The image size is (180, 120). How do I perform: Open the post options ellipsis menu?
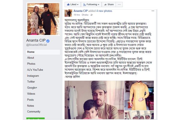pyautogui.click(x=153, y=11)
